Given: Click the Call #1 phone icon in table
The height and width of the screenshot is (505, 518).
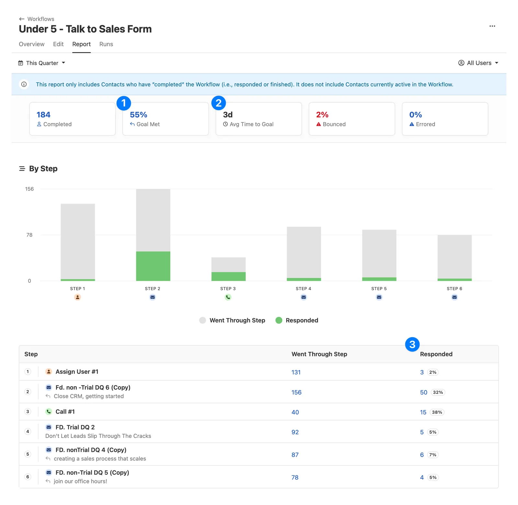Looking at the screenshot, I should click(49, 412).
